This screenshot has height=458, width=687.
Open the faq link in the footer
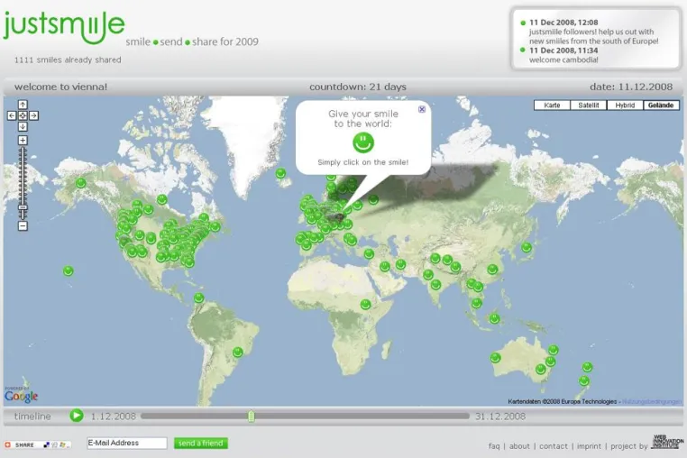point(494,445)
